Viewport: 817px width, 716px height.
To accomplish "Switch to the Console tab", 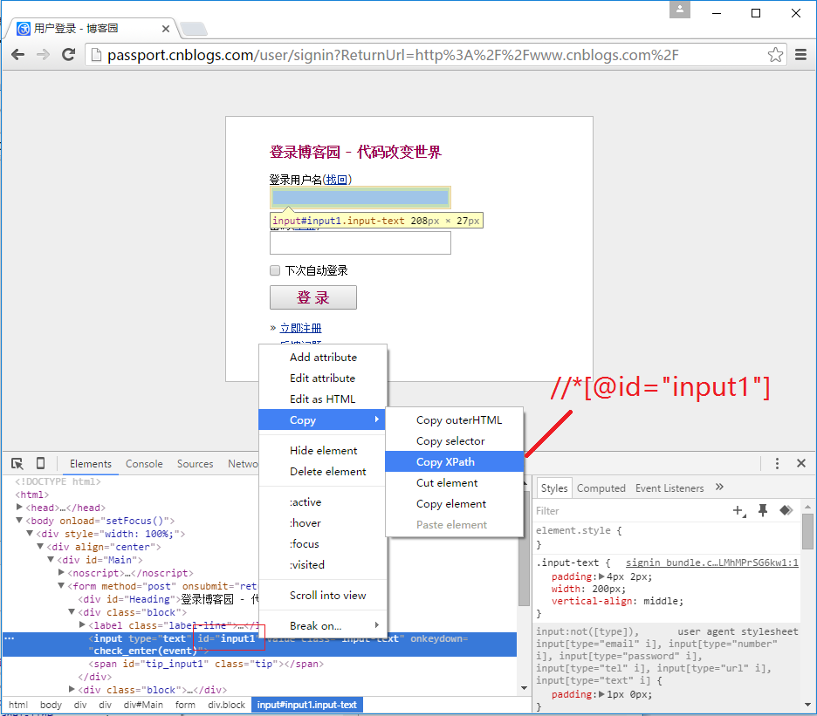I will pyautogui.click(x=144, y=463).
